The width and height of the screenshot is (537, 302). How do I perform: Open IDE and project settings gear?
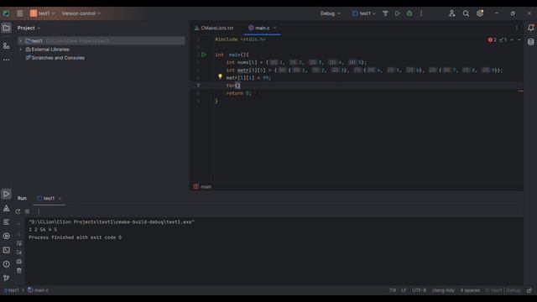480,13
